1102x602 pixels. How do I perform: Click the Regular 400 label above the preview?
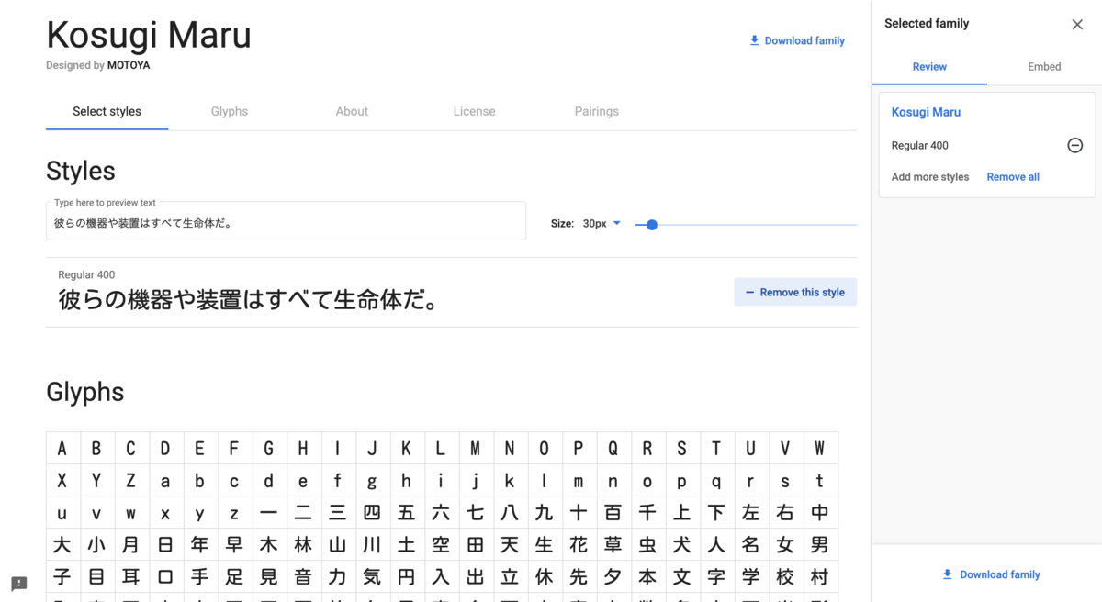point(86,274)
